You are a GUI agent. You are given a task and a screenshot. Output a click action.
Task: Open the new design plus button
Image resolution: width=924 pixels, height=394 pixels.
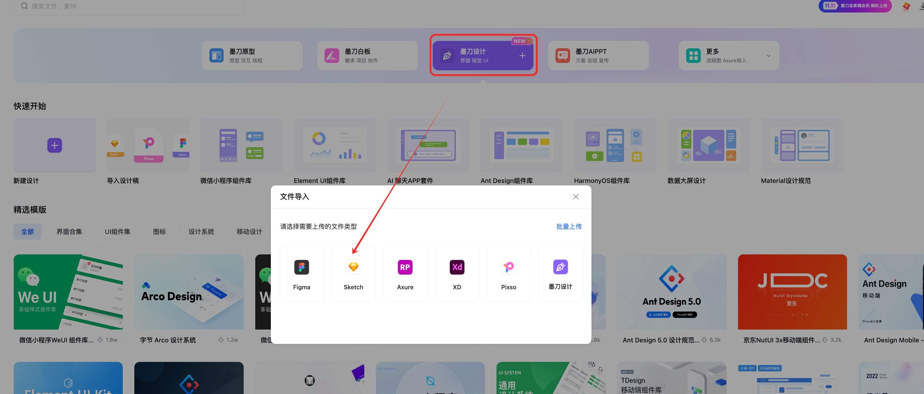[x=55, y=145]
